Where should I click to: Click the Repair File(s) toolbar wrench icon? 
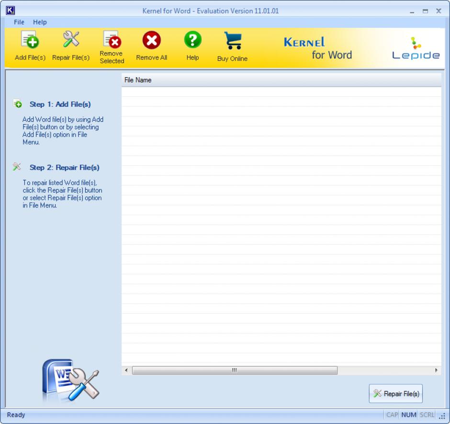click(71, 39)
